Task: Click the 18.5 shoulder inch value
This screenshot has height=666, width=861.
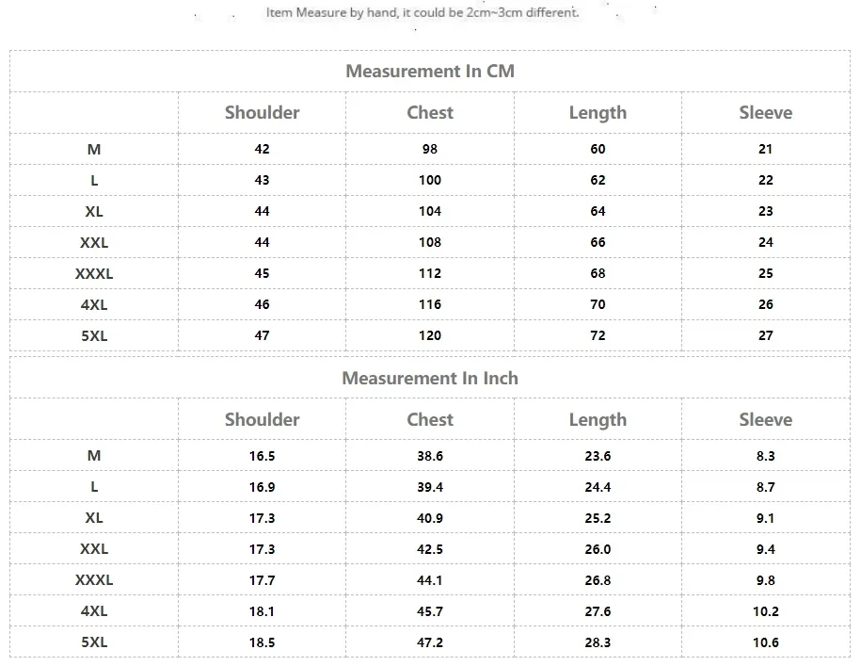Action: point(262,642)
